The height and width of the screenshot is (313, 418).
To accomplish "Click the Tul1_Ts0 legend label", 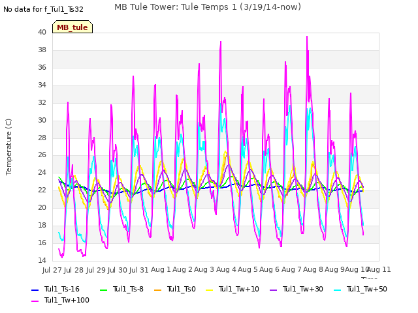I will [182, 289].
